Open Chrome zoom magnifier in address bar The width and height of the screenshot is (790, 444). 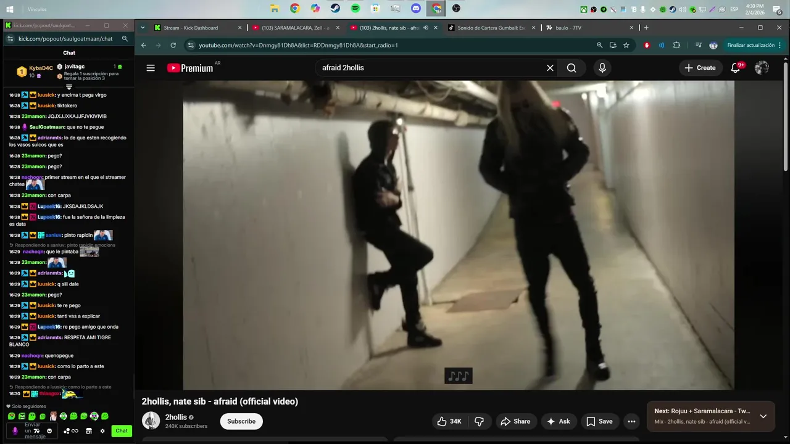pyautogui.click(x=599, y=46)
